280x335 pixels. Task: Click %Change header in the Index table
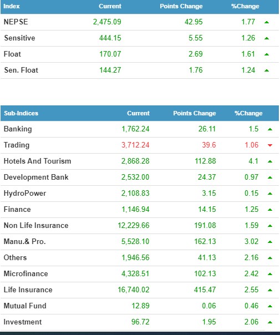245,6
